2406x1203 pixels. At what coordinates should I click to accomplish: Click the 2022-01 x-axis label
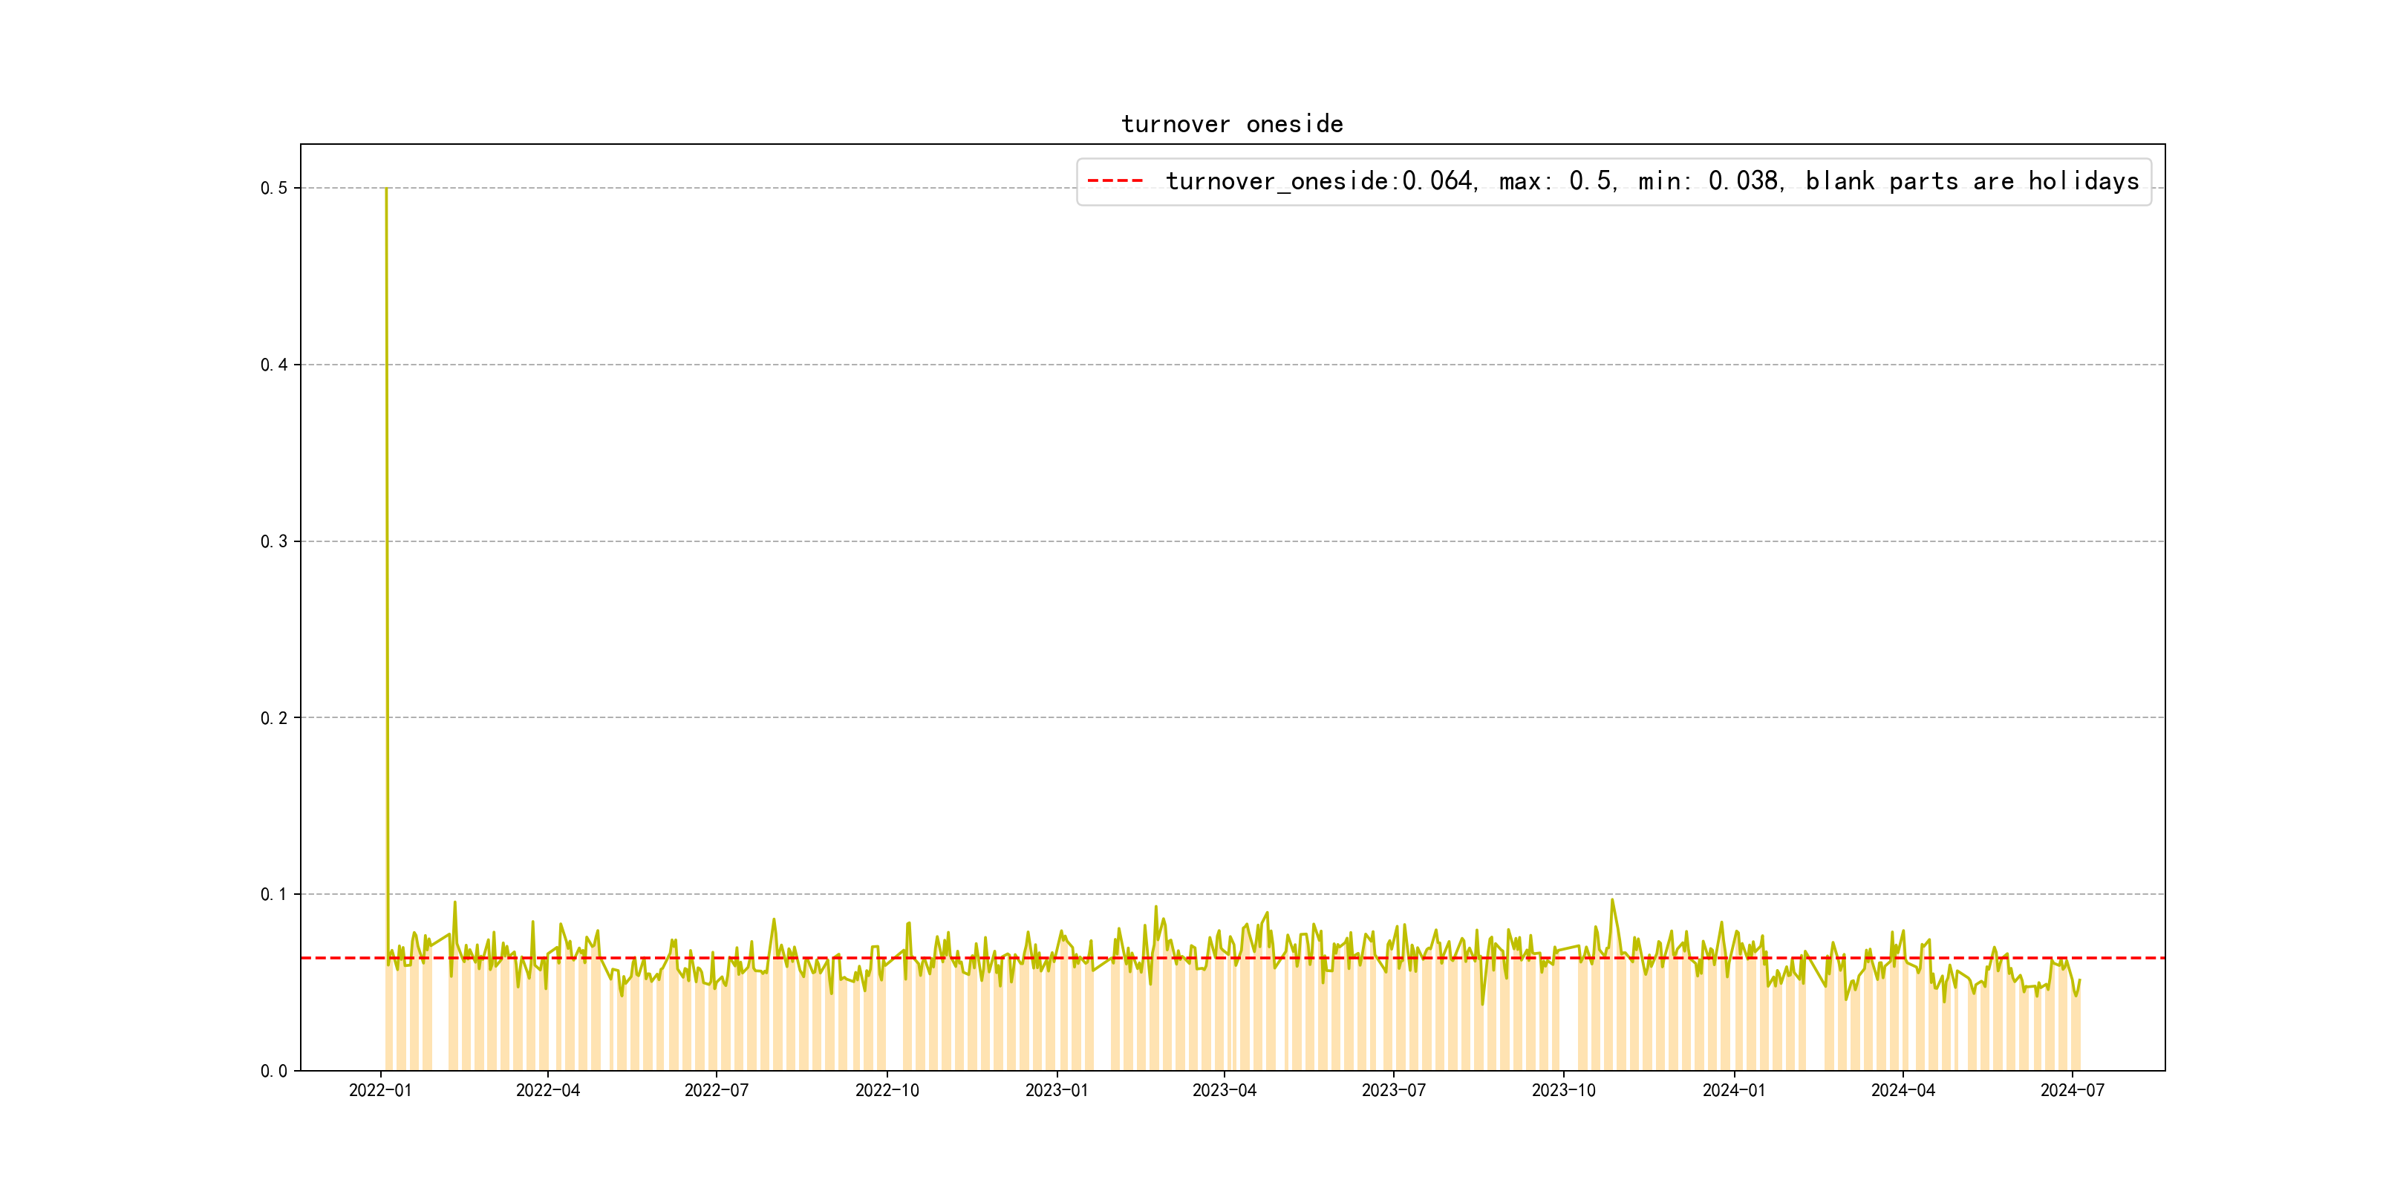(x=380, y=1091)
